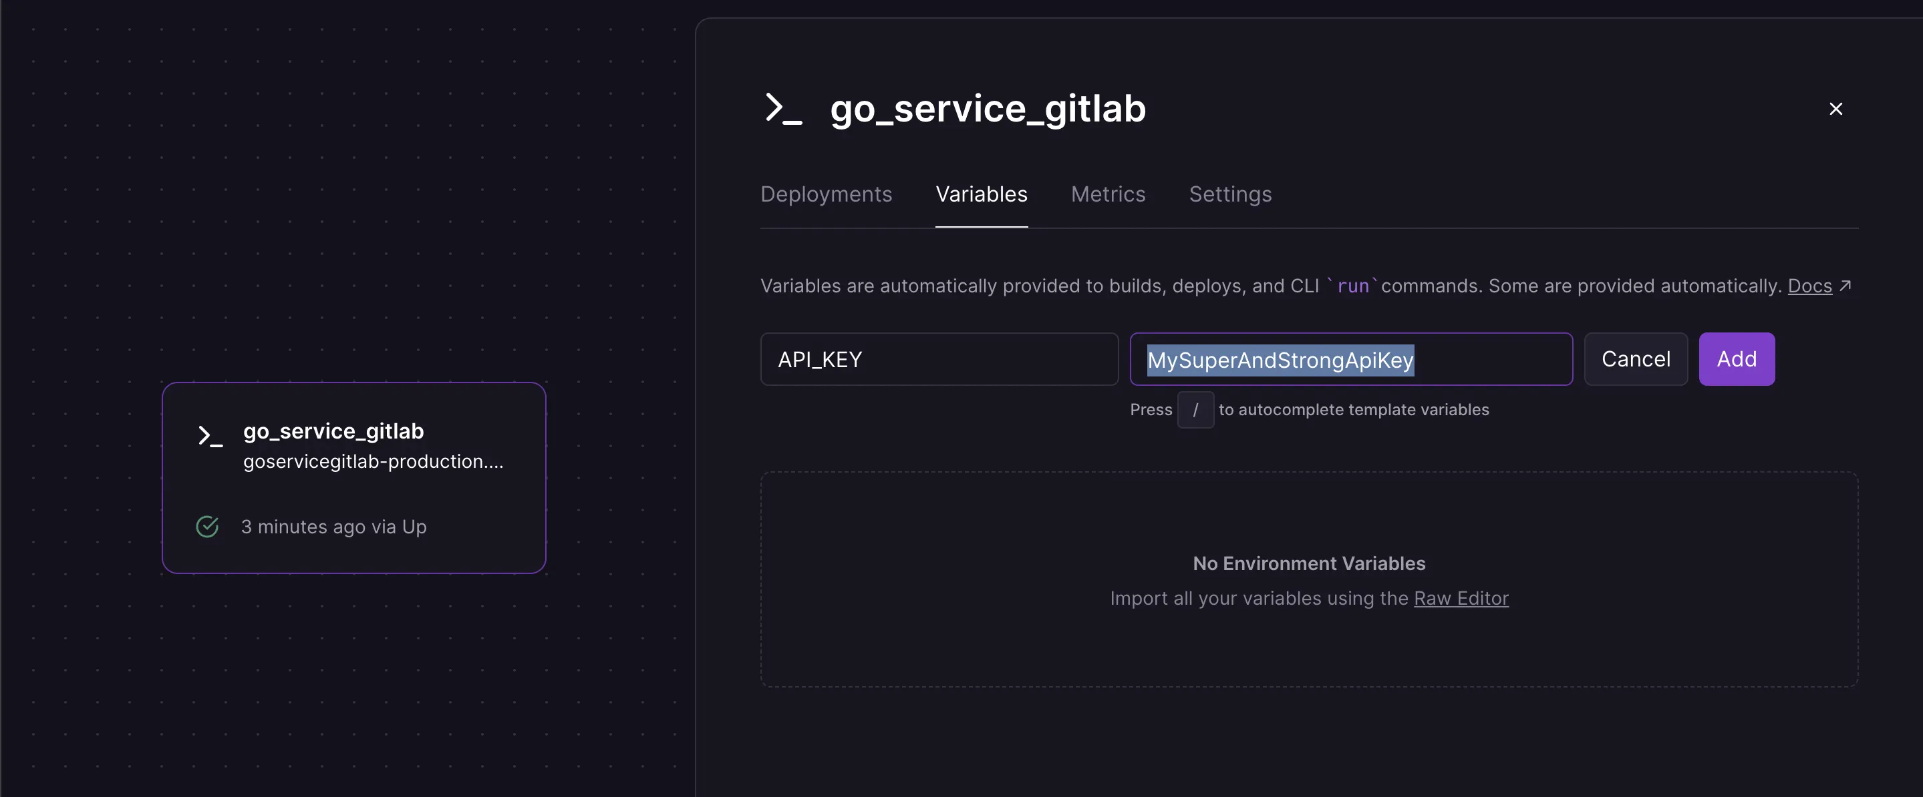Viewport: 1923px width, 797px height.
Task: Go to the Settings tab
Action: coord(1229,194)
